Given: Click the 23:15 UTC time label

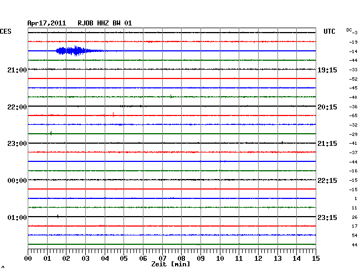Looking at the screenshot, I should pyautogui.click(x=327, y=217).
